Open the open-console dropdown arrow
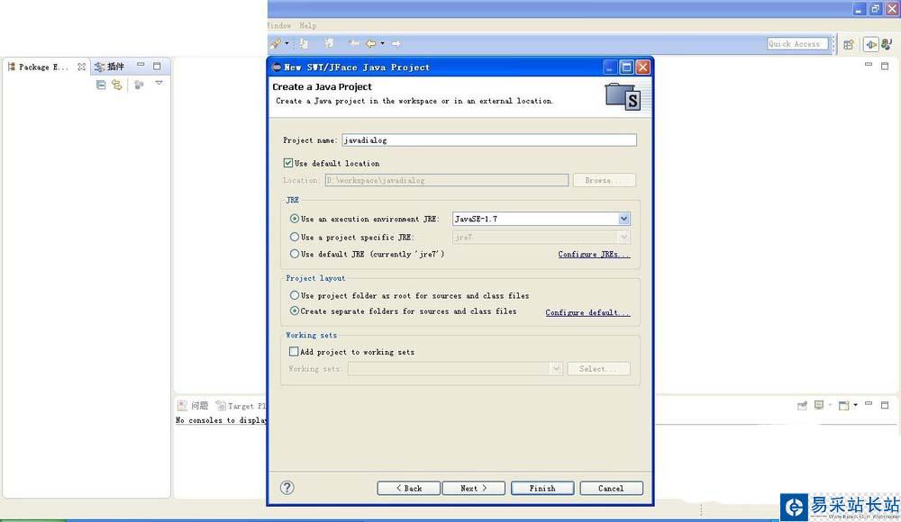901x522 pixels. pyautogui.click(x=856, y=405)
